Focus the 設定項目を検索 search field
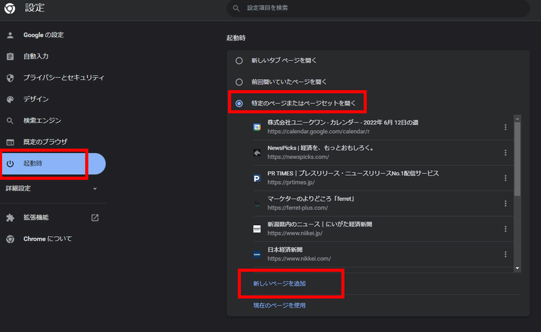541x332 pixels. coord(378,8)
